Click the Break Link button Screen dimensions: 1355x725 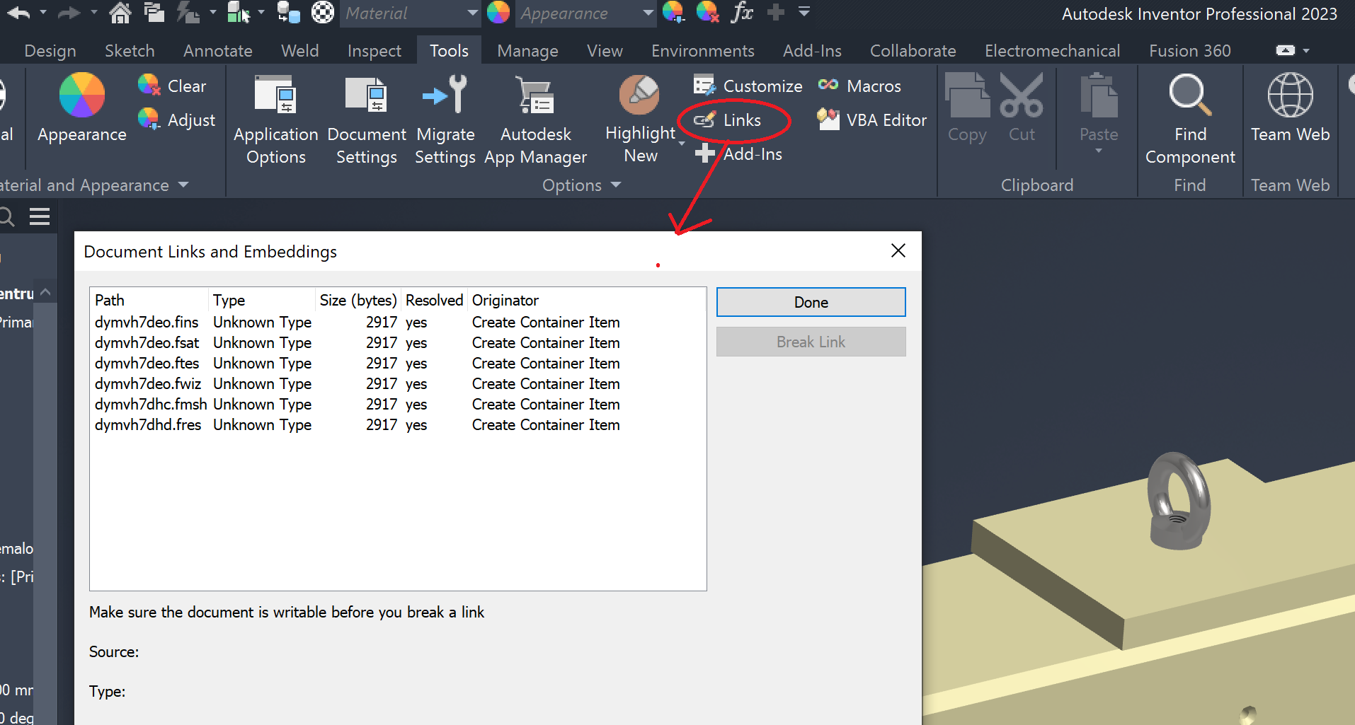810,341
